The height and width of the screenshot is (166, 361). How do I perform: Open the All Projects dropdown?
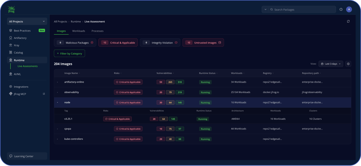tap(27, 21)
